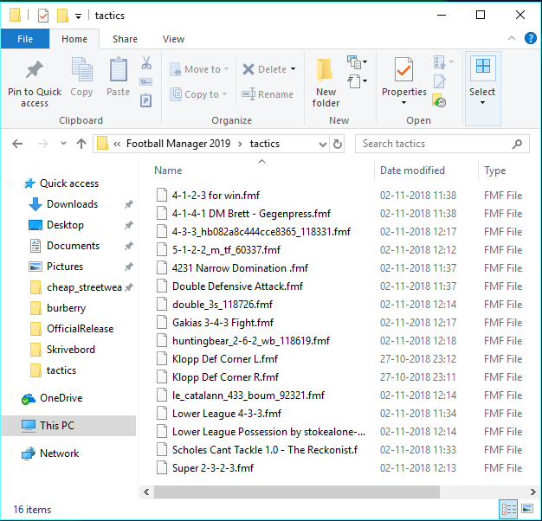The height and width of the screenshot is (521, 542).
Task: Click the Cut scissors icon
Action: point(146,63)
